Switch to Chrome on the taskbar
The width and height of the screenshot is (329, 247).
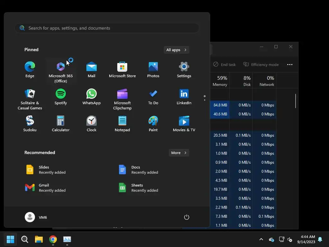(53, 239)
